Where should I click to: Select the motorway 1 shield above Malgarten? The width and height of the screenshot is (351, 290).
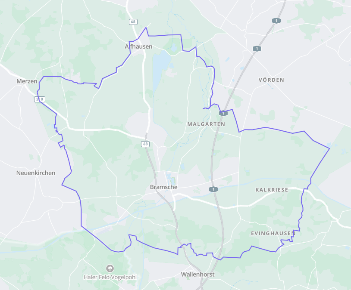tap(223, 113)
